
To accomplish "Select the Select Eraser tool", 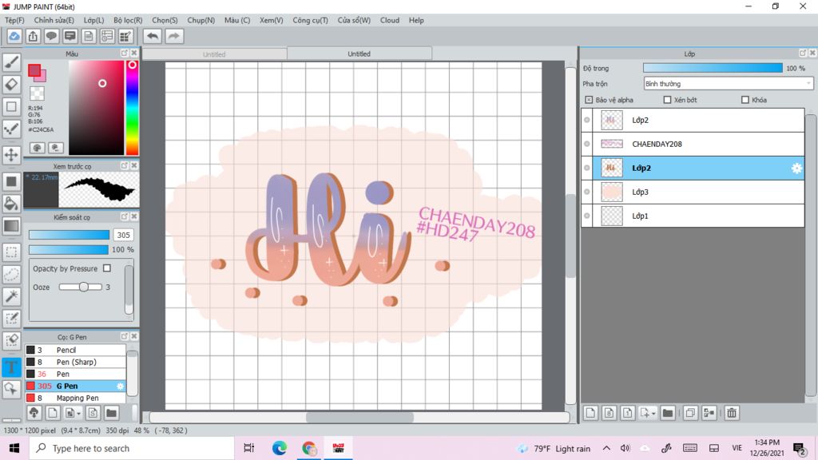I will 11,341.
